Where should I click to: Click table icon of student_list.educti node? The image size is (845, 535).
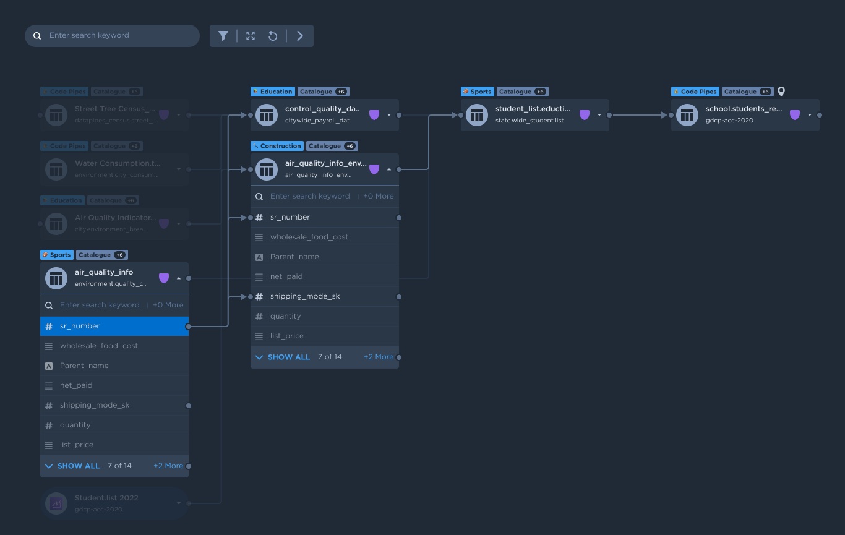point(477,115)
